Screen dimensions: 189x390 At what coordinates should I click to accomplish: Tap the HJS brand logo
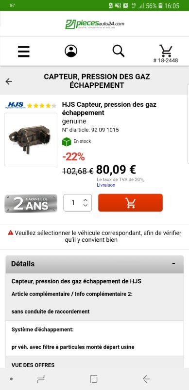click(16, 105)
